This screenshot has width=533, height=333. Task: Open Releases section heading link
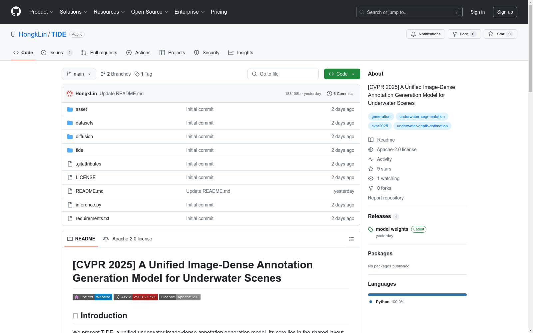click(x=383, y=216)
